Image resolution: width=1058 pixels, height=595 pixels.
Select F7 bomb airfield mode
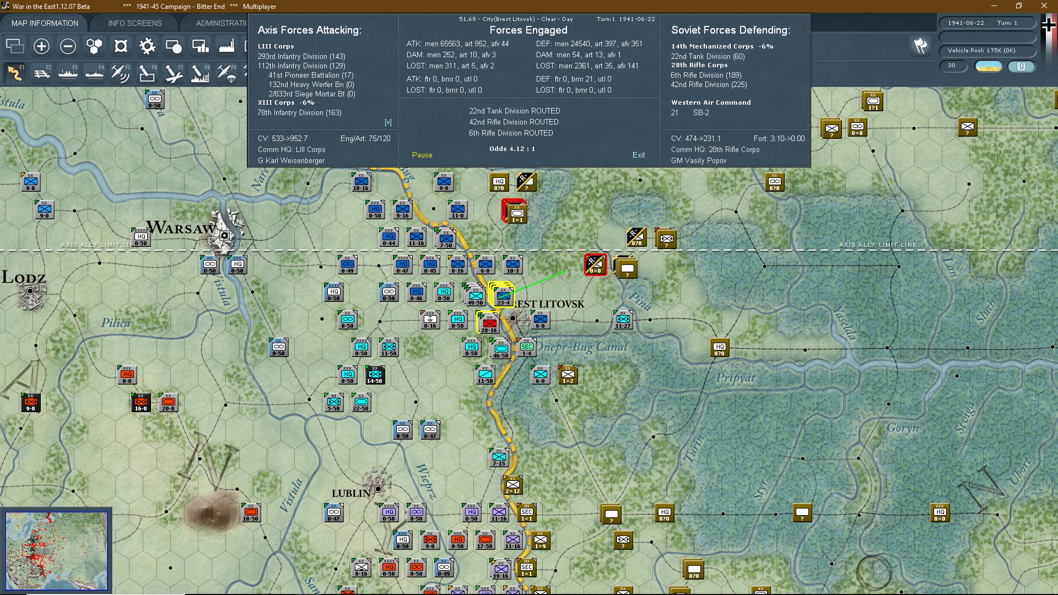174,73
